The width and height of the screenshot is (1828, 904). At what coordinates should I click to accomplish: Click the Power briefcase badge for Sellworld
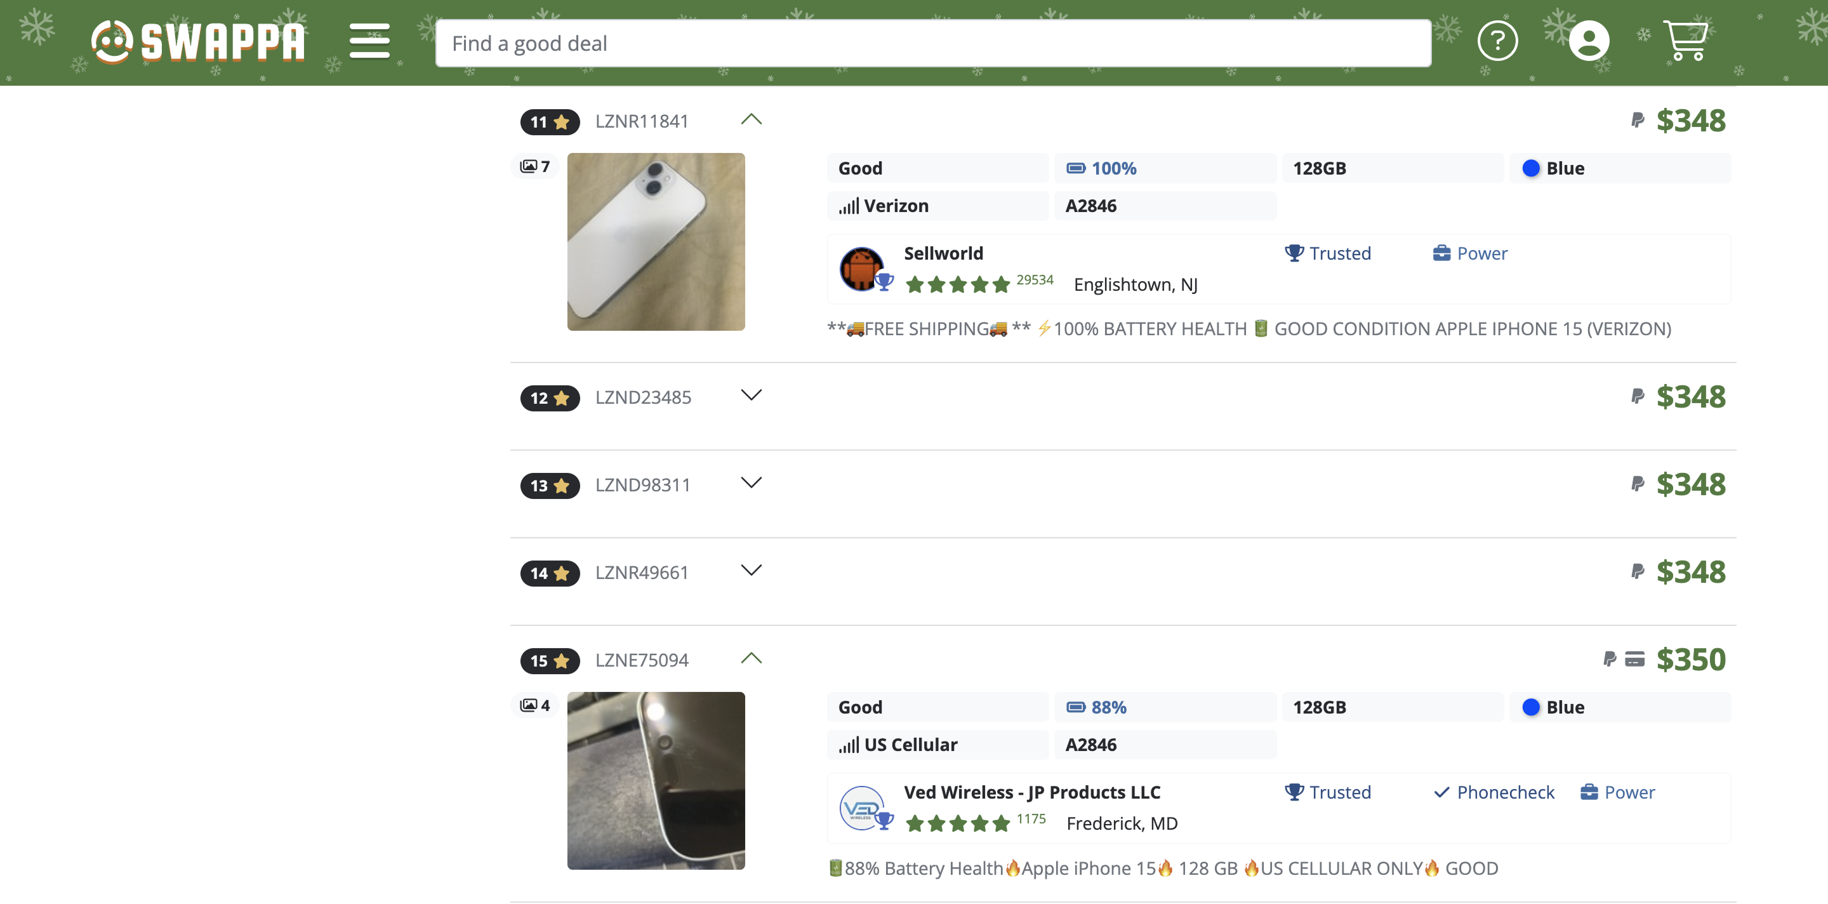click(1469, 253)
